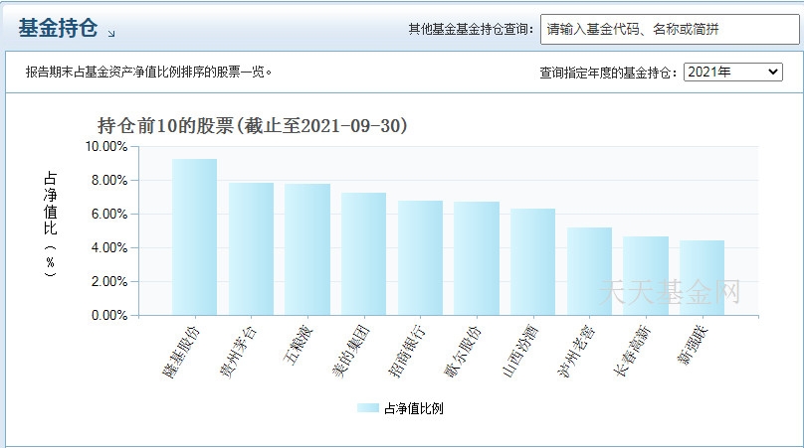
Task: Click the 新强联 x-axis label
Action: (695, 344)
